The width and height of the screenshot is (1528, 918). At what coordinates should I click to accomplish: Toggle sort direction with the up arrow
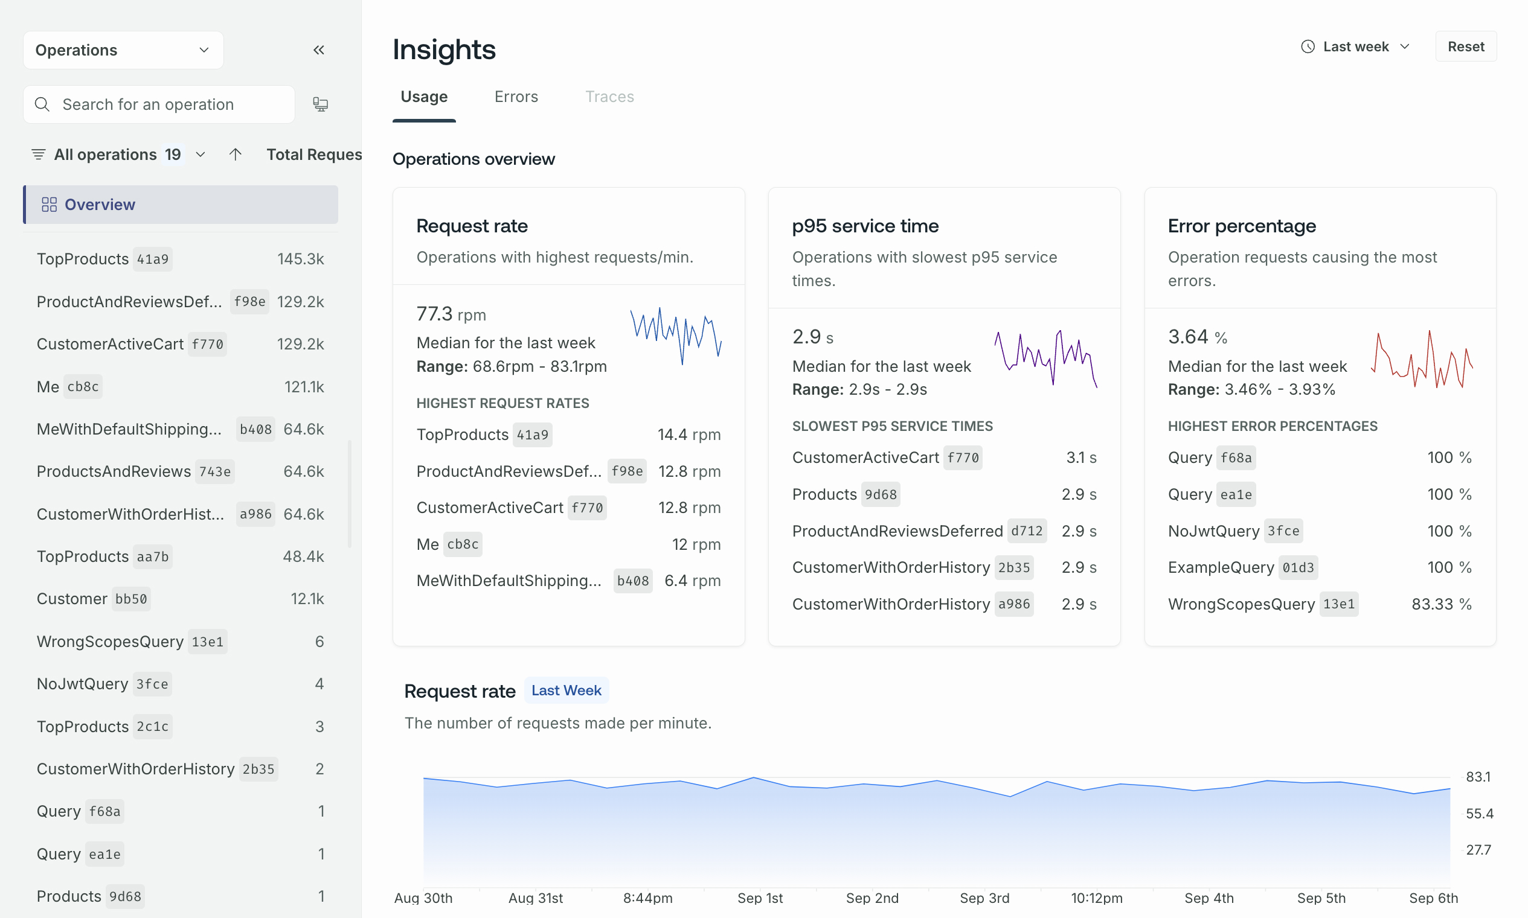pyautogui.click(x=235, y=154)
